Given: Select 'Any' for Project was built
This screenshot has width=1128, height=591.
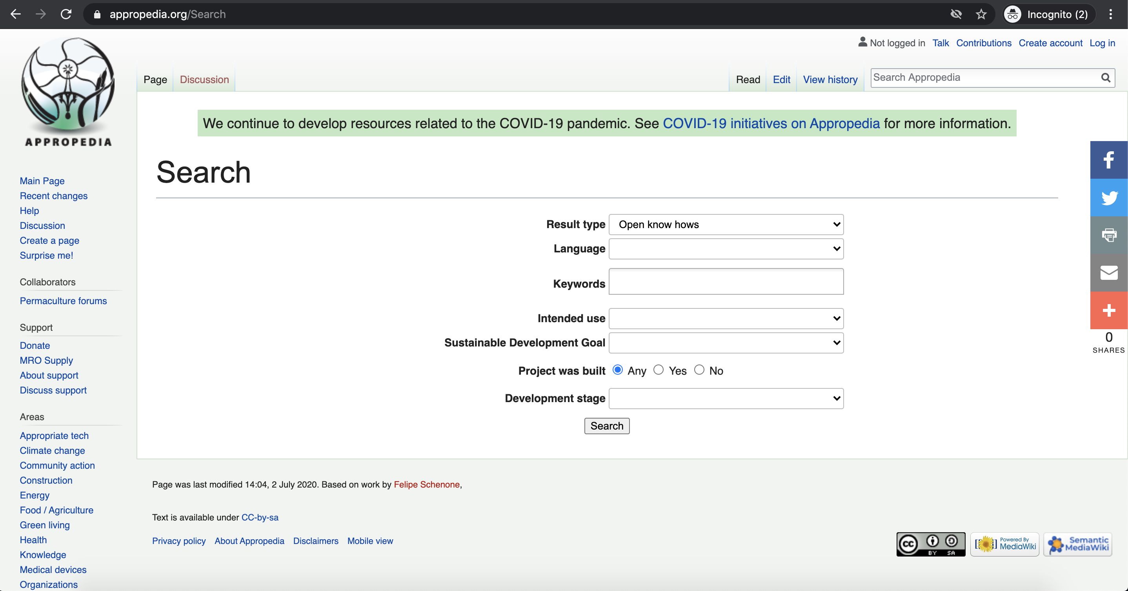Looking at the screenshot, I should coord(617,370).
